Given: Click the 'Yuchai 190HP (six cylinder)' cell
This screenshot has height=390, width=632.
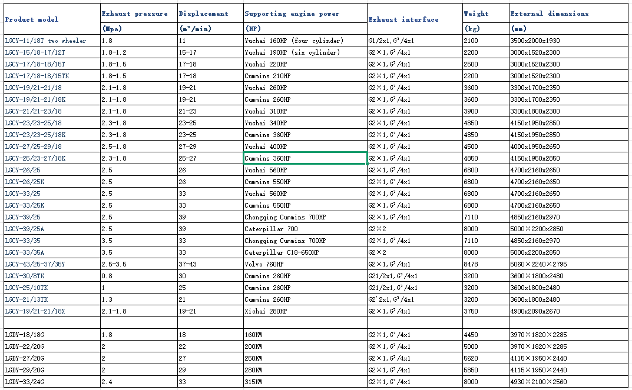Looking at the screenshot, I should [x=292, y=52].
